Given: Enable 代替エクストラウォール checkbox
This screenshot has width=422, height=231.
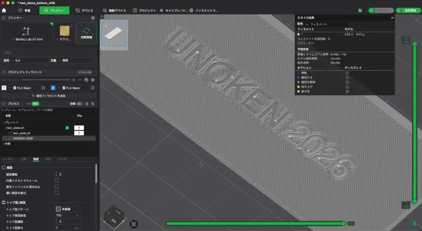Looking at the screenshot, I should point(56,180).
